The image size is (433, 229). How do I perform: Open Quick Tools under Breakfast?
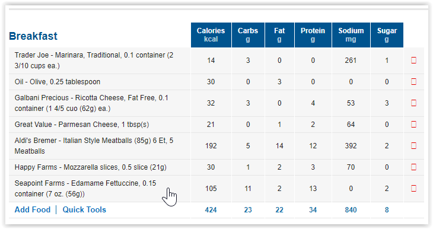84,209
